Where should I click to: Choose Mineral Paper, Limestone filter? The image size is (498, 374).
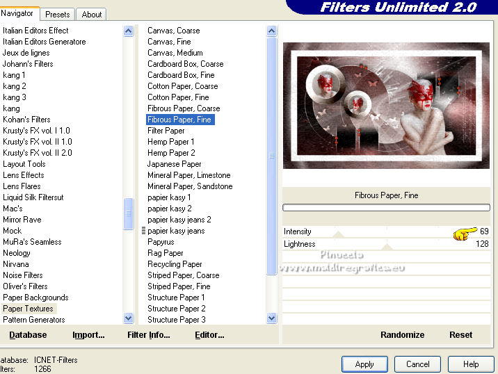coord(189,175)
